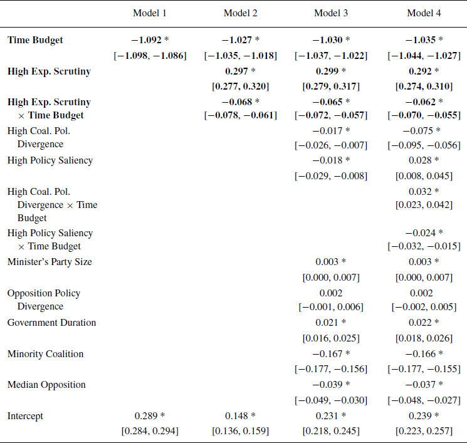467x443 pixels.
Task: Click the bold Time Budget row label
Action: (x=35, y=40)
